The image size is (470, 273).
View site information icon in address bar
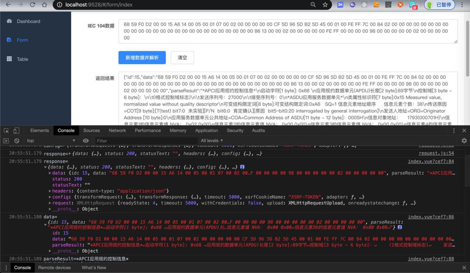pyautogui.click(x=59, y=5)
